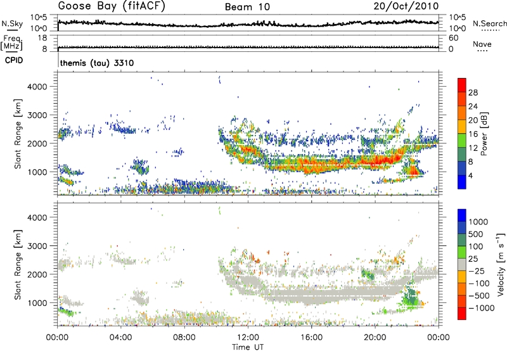Click the "18" frequency tick label
Screen dimensions: 507x351
pos(42,38)
